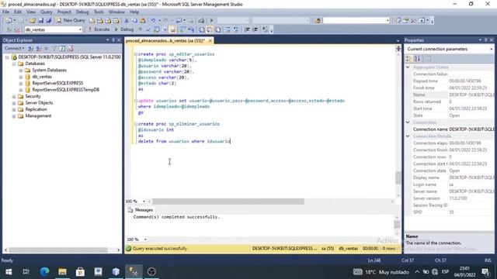This screenshot has height=279, width=497.
Task: Click the New Query button
Action: [x=71, y=20]
